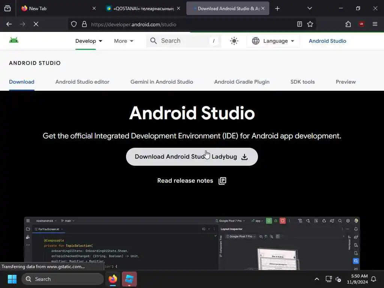Viewport: 384px width, 288px height.
Task: Open the Windows Start menu
Action: [12, 279]
